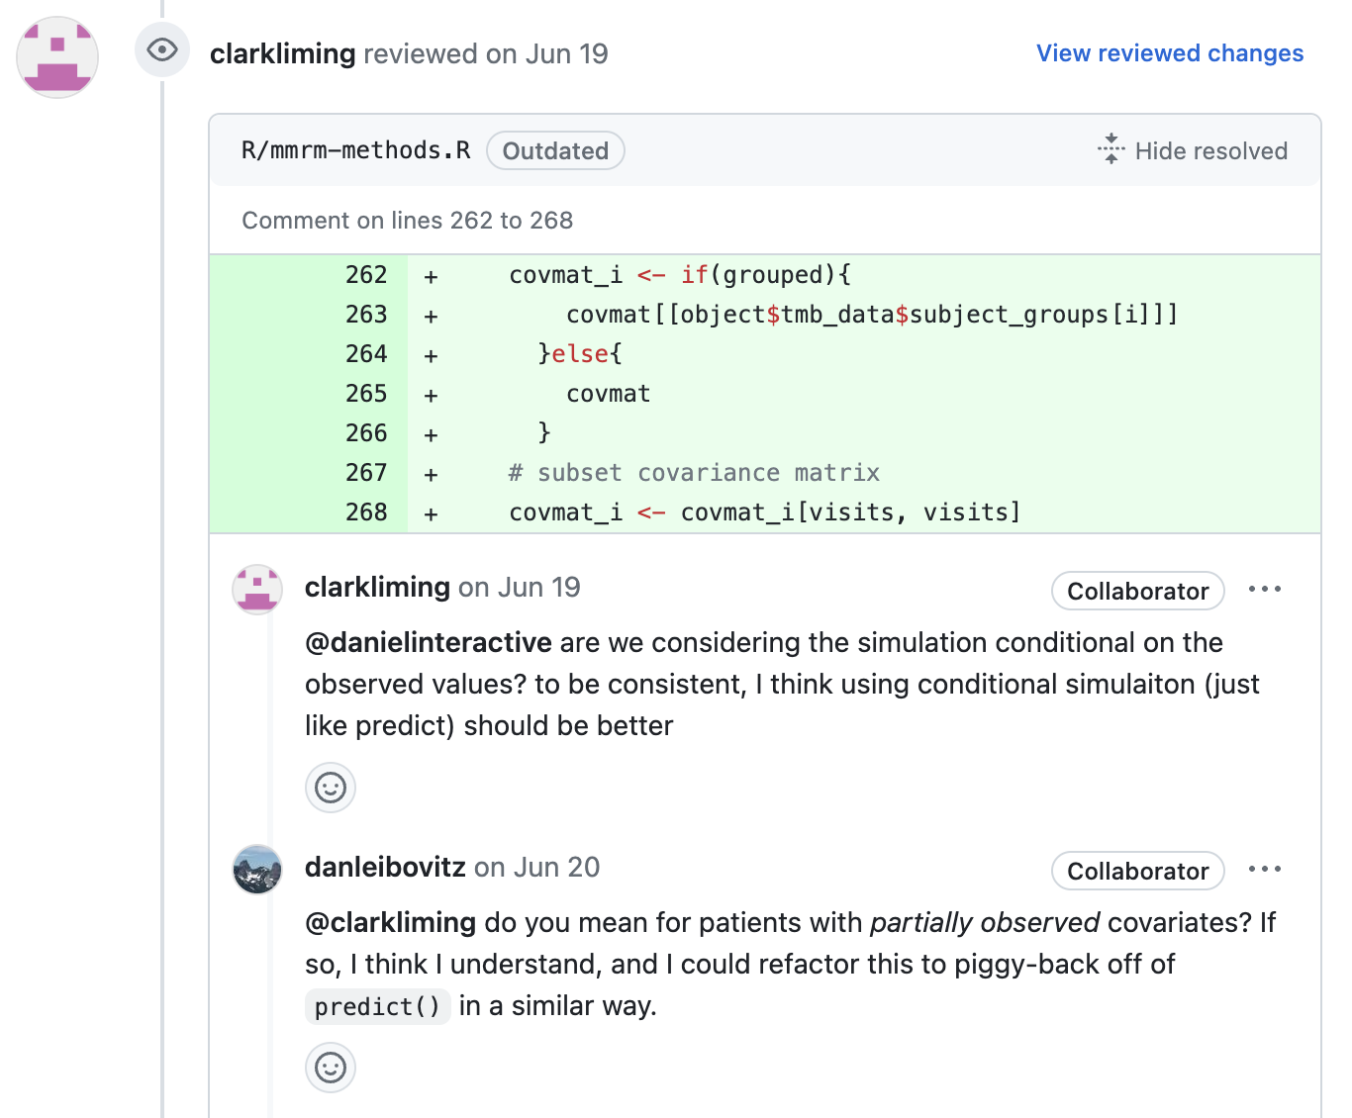Open options menu for danleibovitz's comment
1352x1118 pixels.
click(1264, 870)
